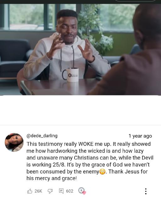View the 602 replies count

(x=69, y=191)
